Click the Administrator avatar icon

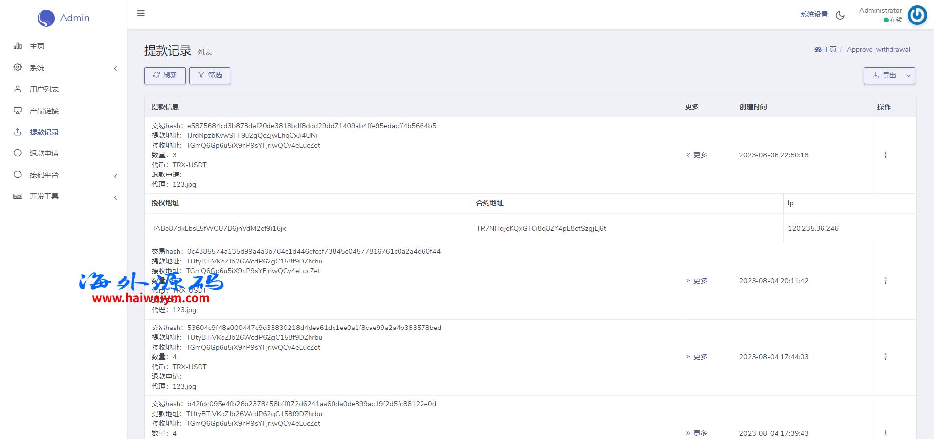(917, 15)
